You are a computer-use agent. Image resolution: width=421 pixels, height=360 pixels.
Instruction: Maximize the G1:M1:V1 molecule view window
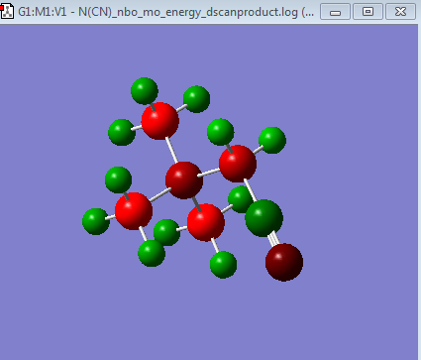coord(368,12)
